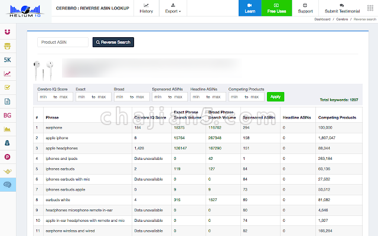
Task: Sort by Headline ASINs column header
Action: click(x=296, y=117)
